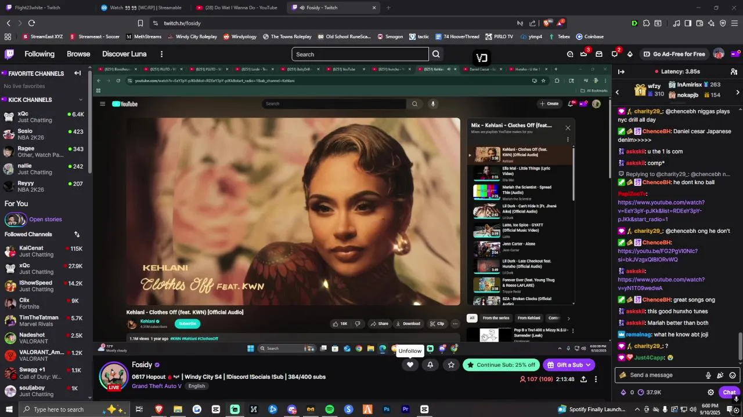Open the Grand Theft Auto V category link
Image resolution: width=743 pixels, height=417 pixels.
(157, 386)
